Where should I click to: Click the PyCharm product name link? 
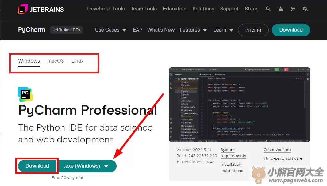[32, 30]
